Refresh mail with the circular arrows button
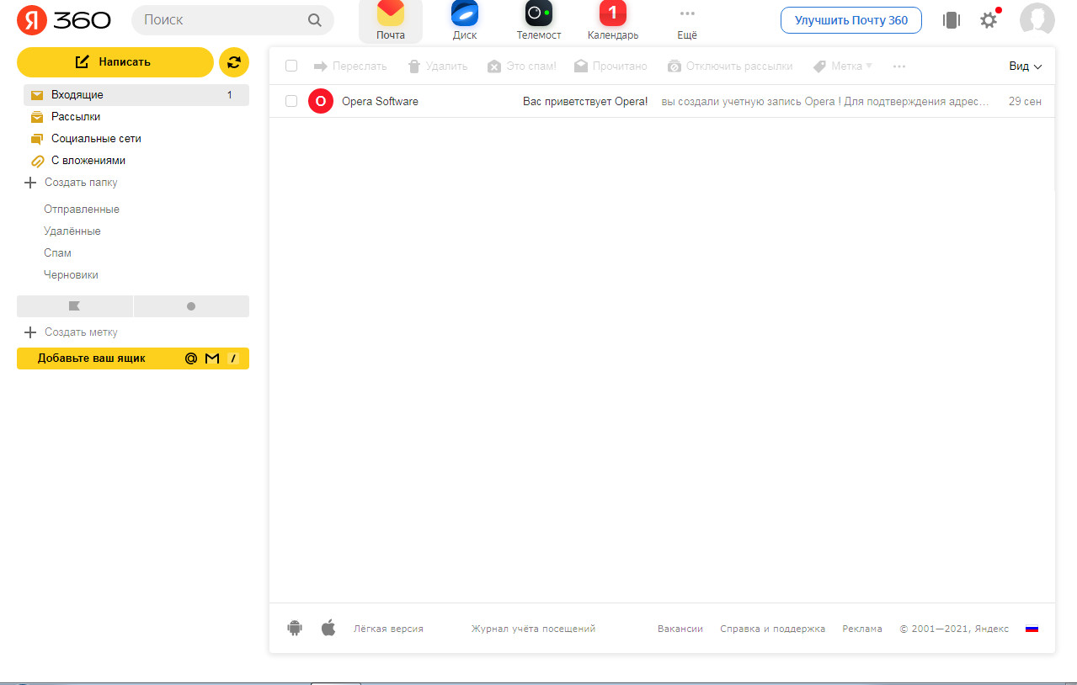The width and height of the screenshot is (1077, 685). point(234,62)
